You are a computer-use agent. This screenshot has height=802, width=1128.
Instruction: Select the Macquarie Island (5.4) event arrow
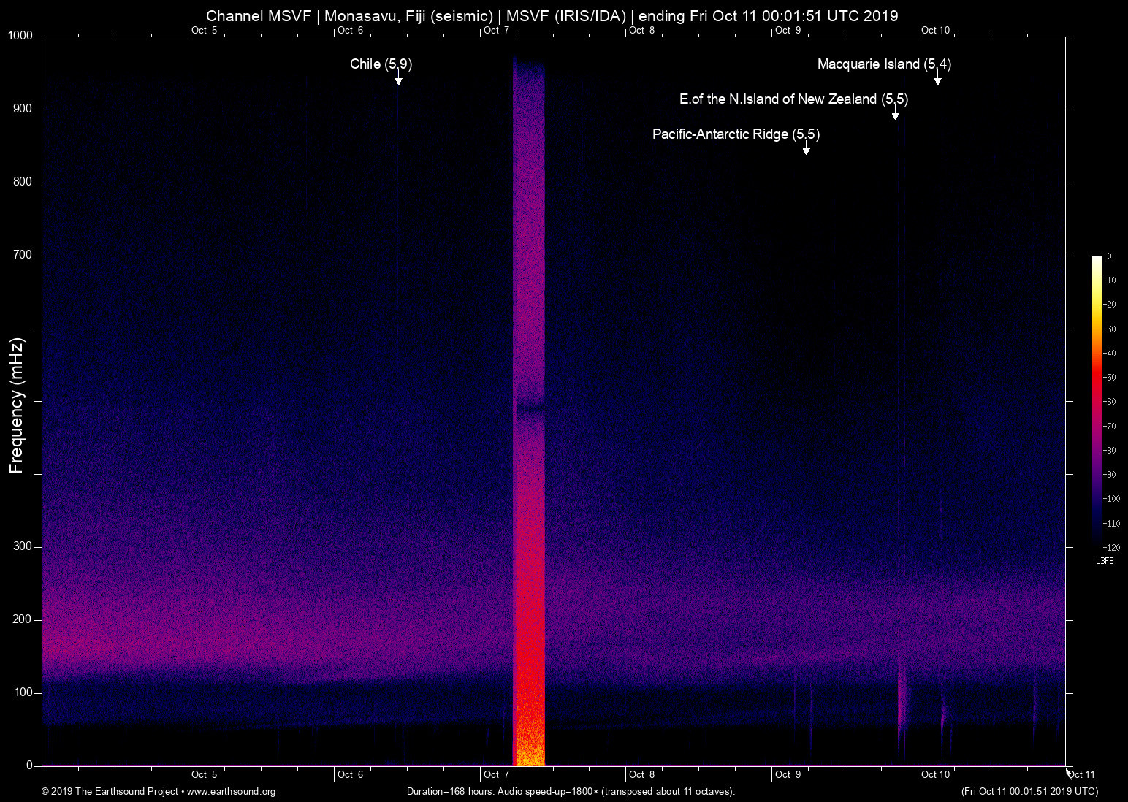[938, 82]
